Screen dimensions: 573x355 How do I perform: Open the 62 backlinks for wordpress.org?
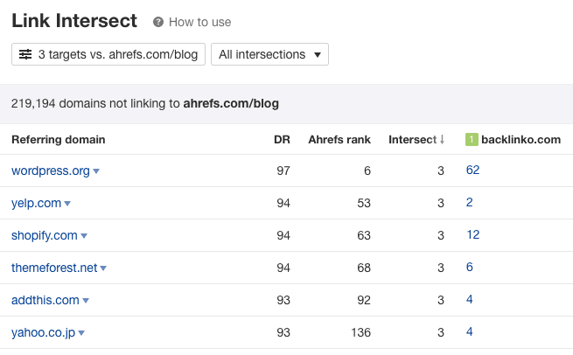pyautogui.click(x=472, y=170)
